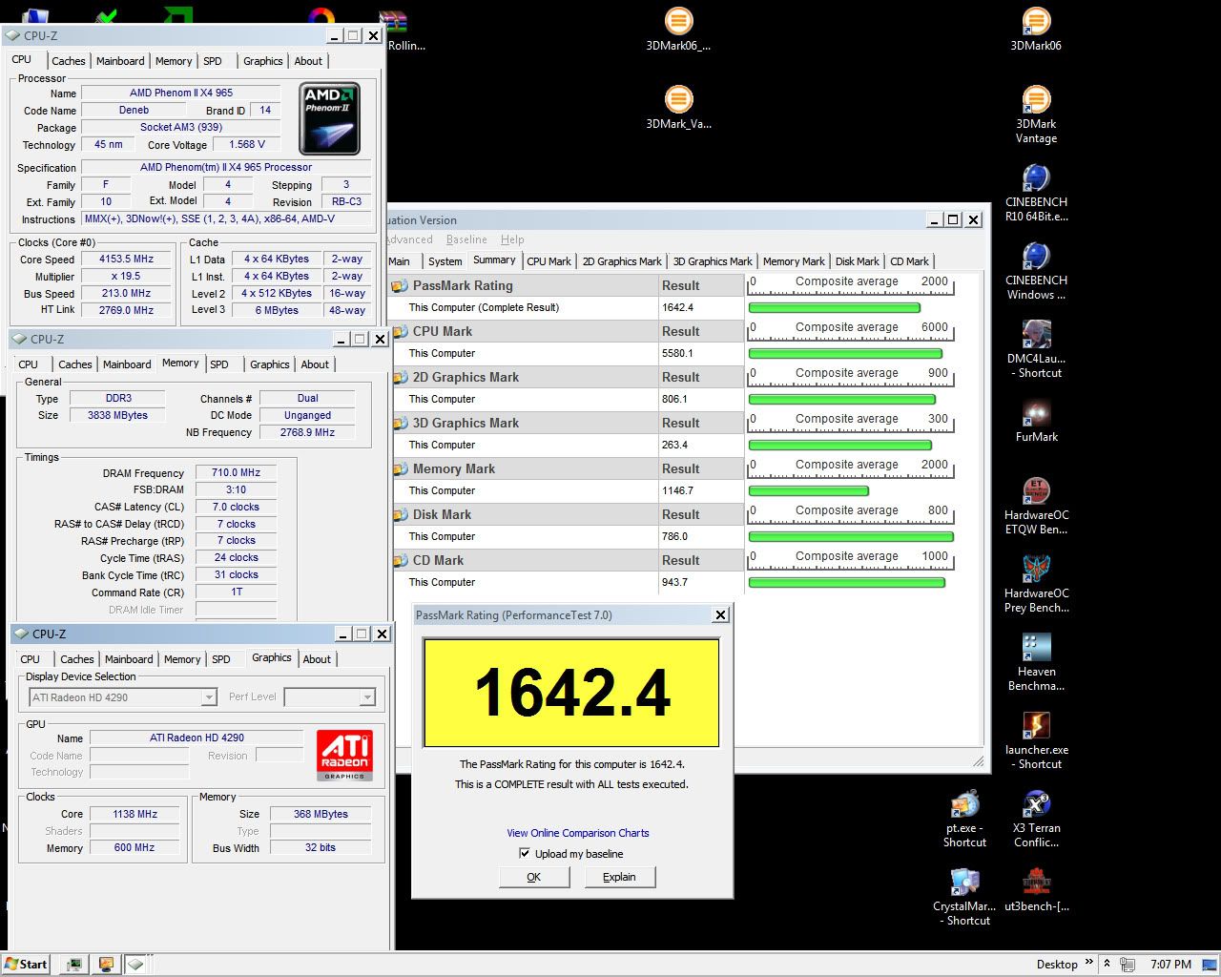Viewport: 1221px width, 977px height.
Task: Expand the taskbar Desktop toolbar chevron
Action: pyautogui.click(x=1088, y=964)
